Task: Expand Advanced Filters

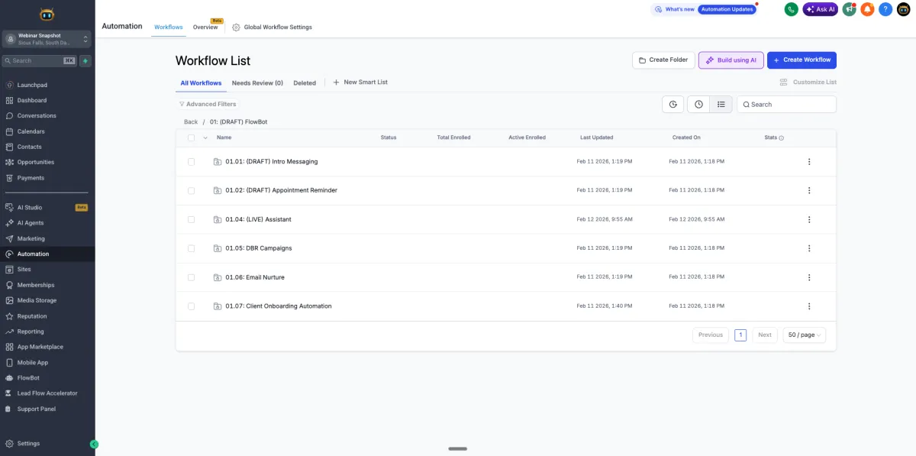Action: [208, 104]
